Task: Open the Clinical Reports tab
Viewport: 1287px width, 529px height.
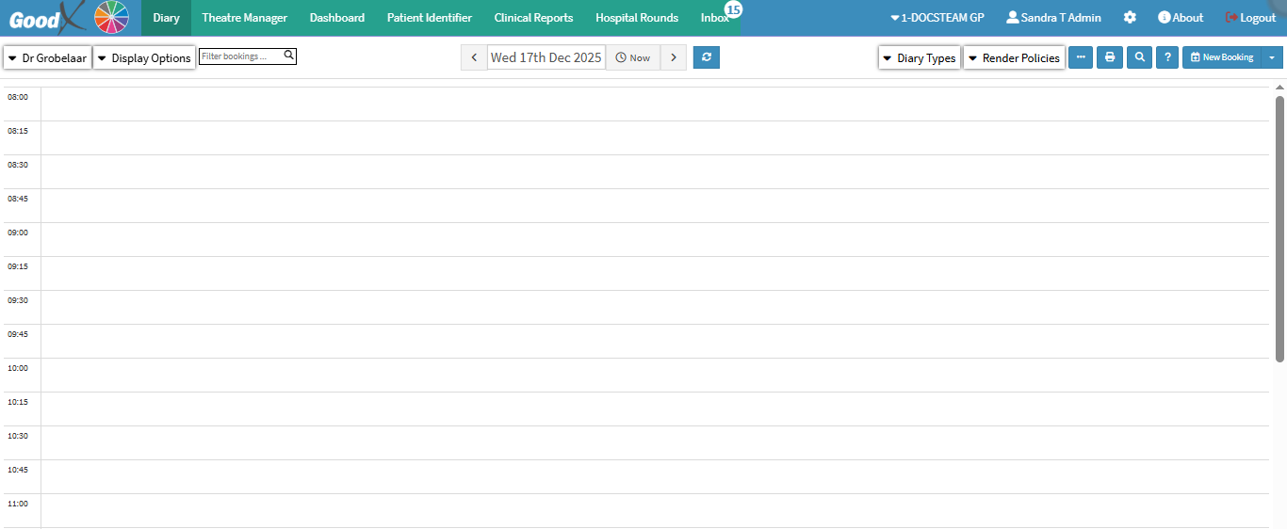Action: (x=533, y=18)
